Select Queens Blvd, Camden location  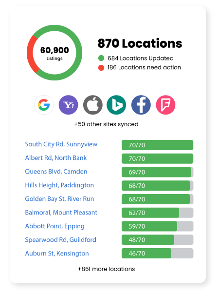(56, 172)
